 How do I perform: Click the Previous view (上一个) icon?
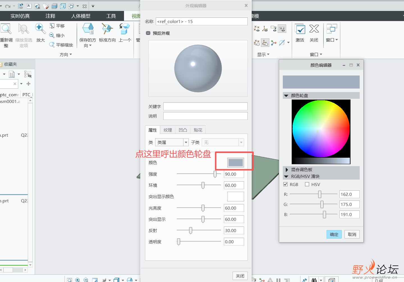[125, 29]
